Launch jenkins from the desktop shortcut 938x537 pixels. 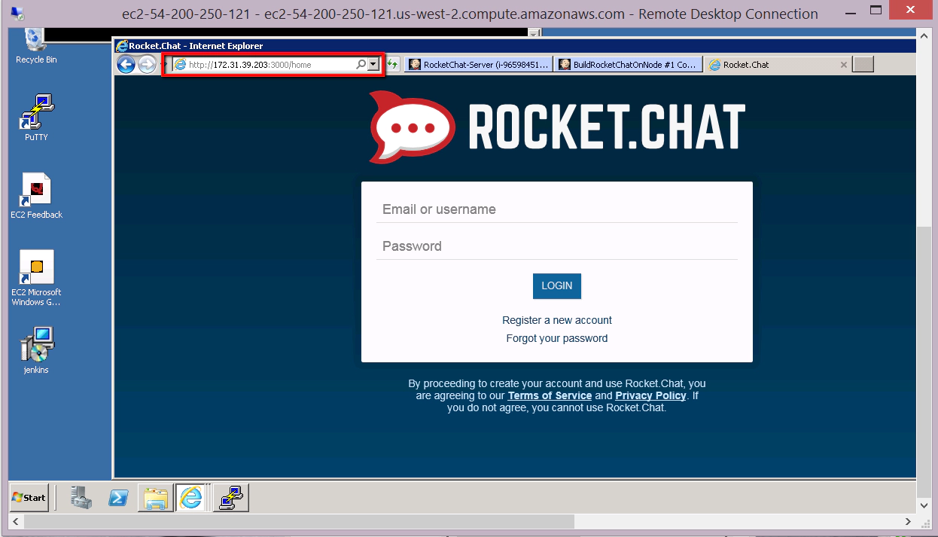pos(35,344)
